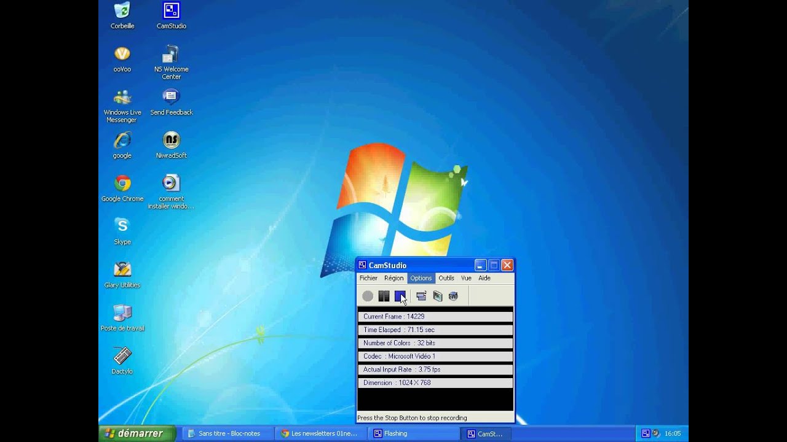The width and height of the screenshot is (787, 442).
Task: Open the Outils menu
Action: pyautogui.click(x=446, y=278)
